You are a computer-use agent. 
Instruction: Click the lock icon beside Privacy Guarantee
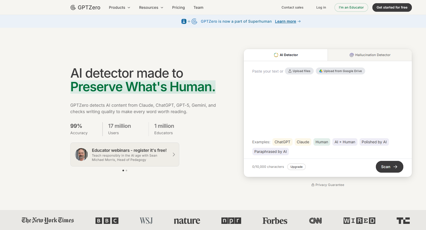point(313,185)
